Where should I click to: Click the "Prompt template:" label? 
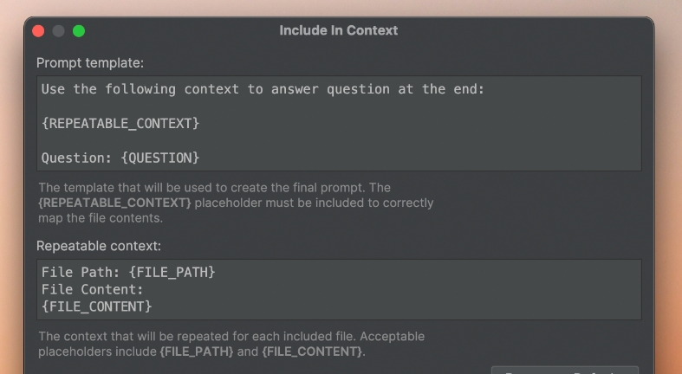coord(90,62)
